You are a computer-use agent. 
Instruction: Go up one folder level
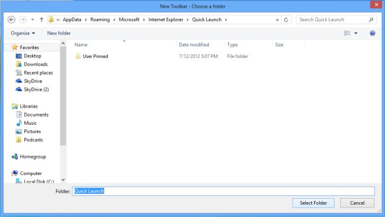coord(41,20)
